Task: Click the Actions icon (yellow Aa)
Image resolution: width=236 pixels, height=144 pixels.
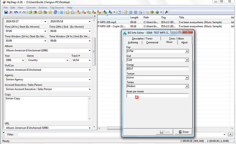Action: (105, 12)
